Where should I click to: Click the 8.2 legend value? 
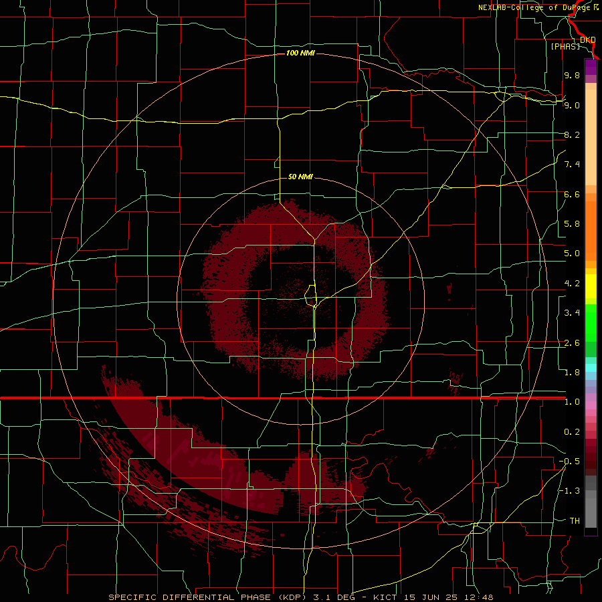(572, 134)
